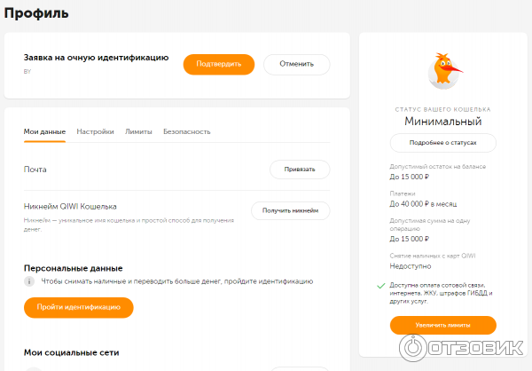The image size is (532, 371).
Task: Go to the Лимиты tab
Action: (138, 131)
